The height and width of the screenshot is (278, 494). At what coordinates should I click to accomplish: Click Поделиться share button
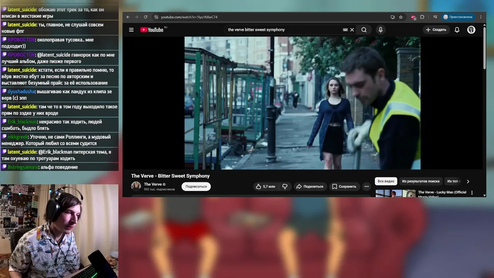310,186
